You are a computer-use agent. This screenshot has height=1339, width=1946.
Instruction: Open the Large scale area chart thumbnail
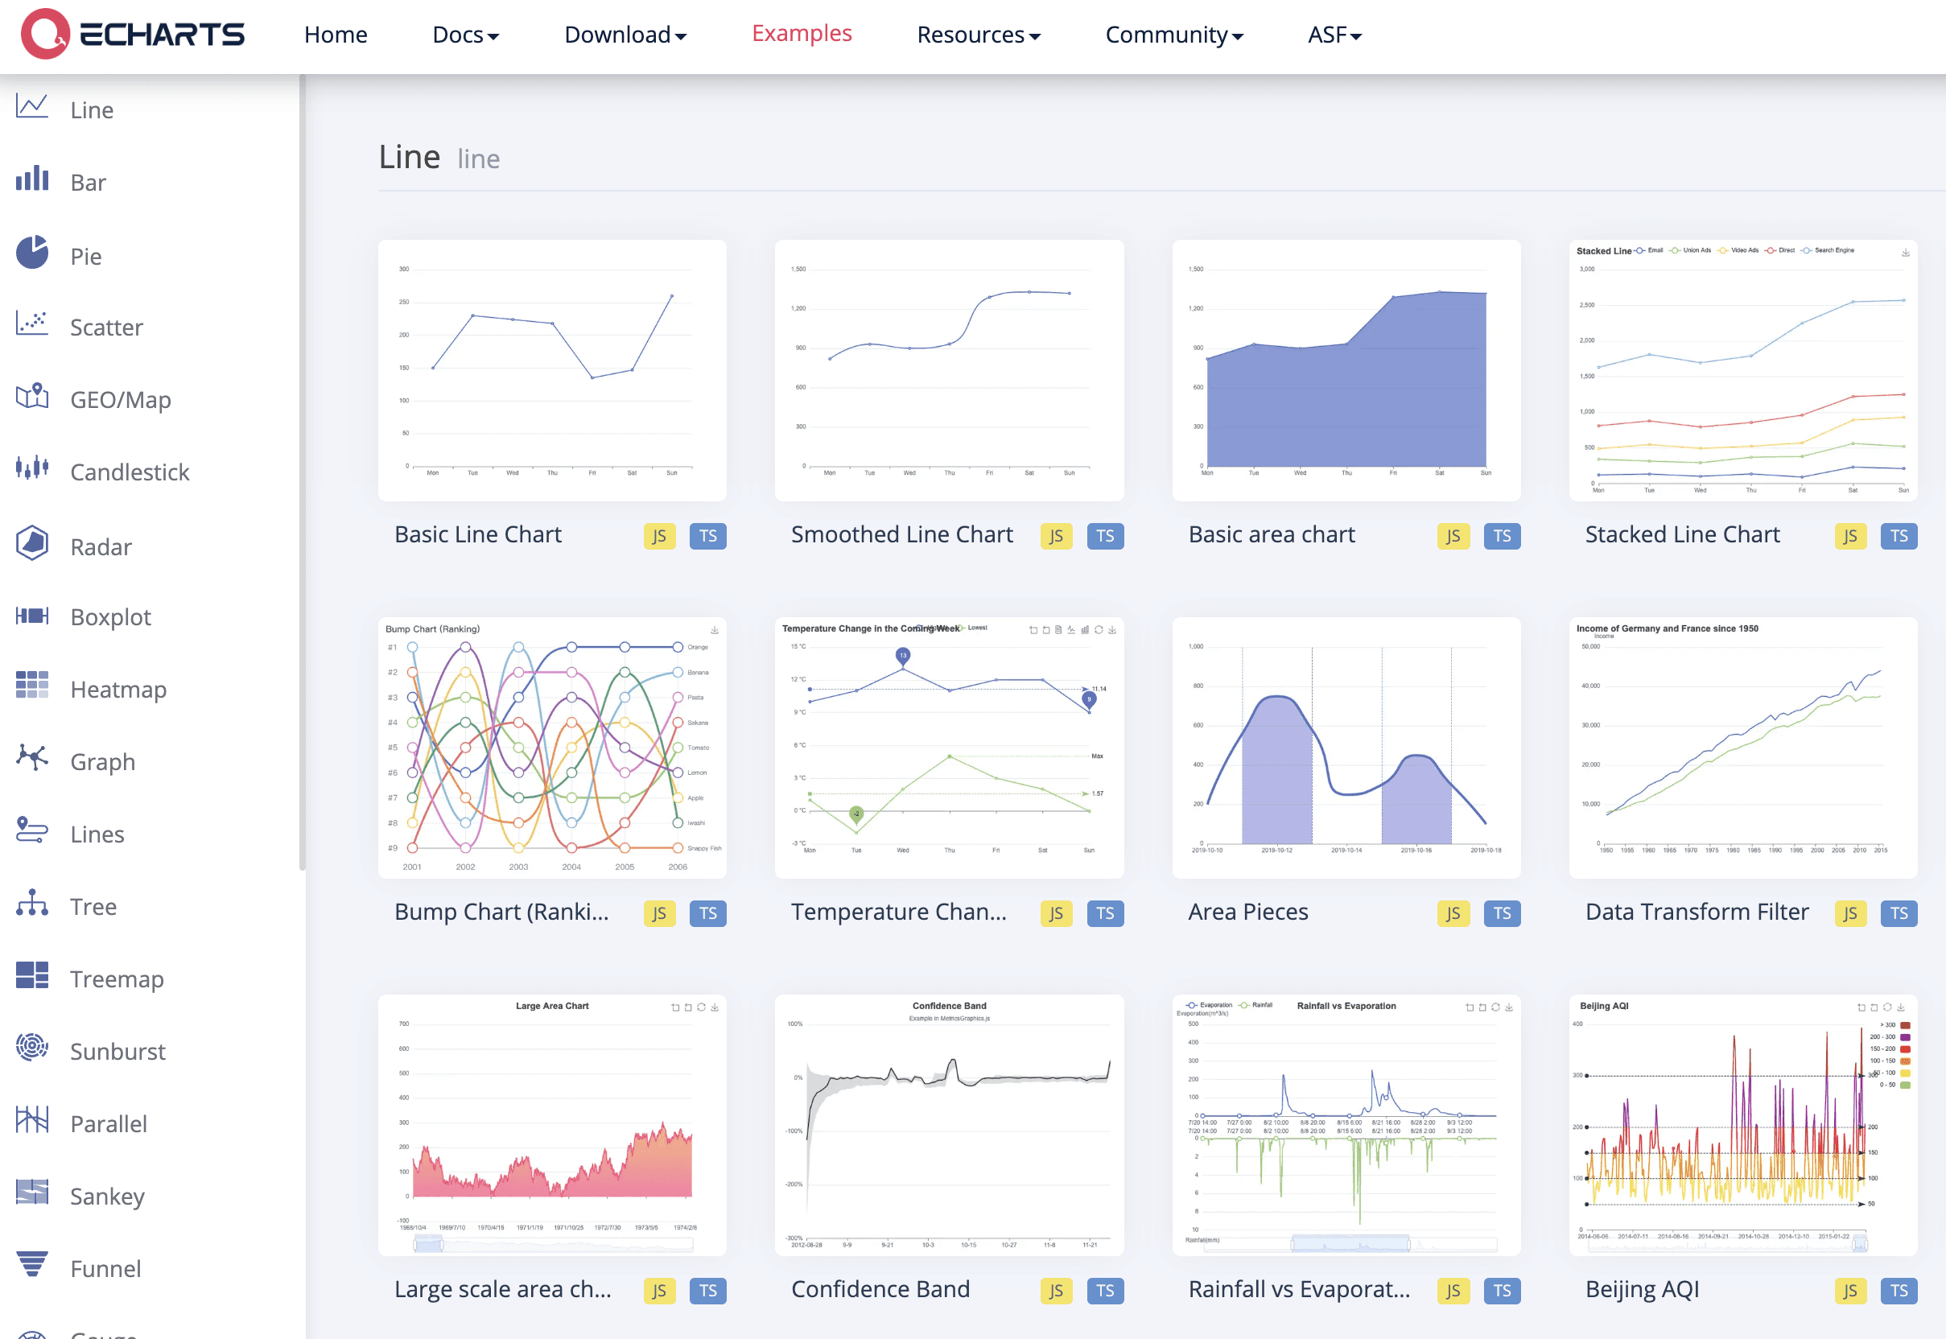tap(552, 1126)
